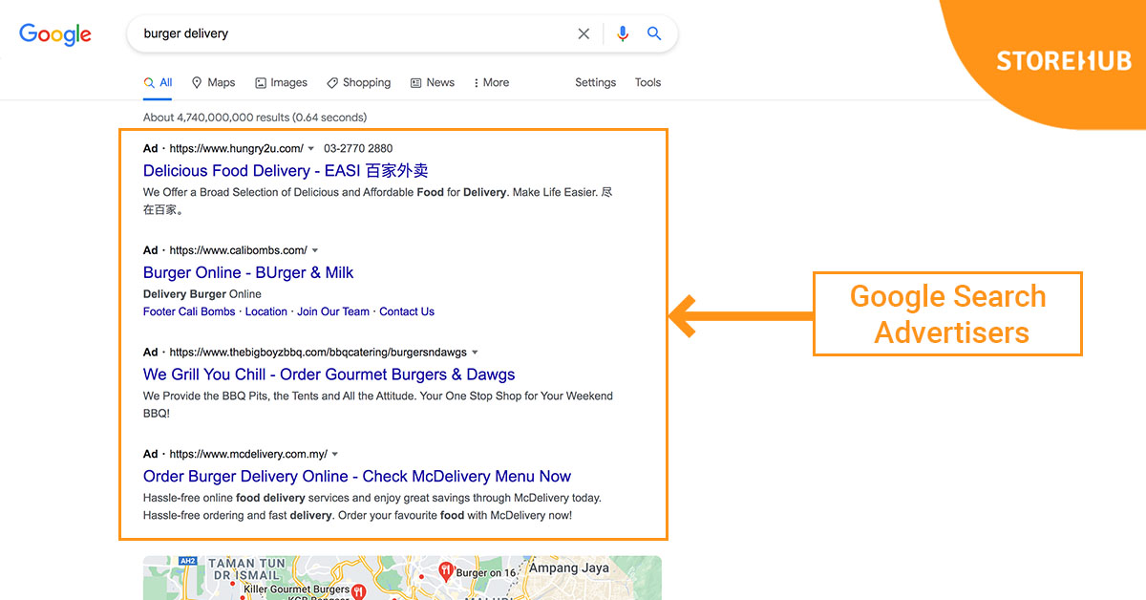
Task: Open Order Burger Delivery Online McDelivery link
Action: pos(357,477)
